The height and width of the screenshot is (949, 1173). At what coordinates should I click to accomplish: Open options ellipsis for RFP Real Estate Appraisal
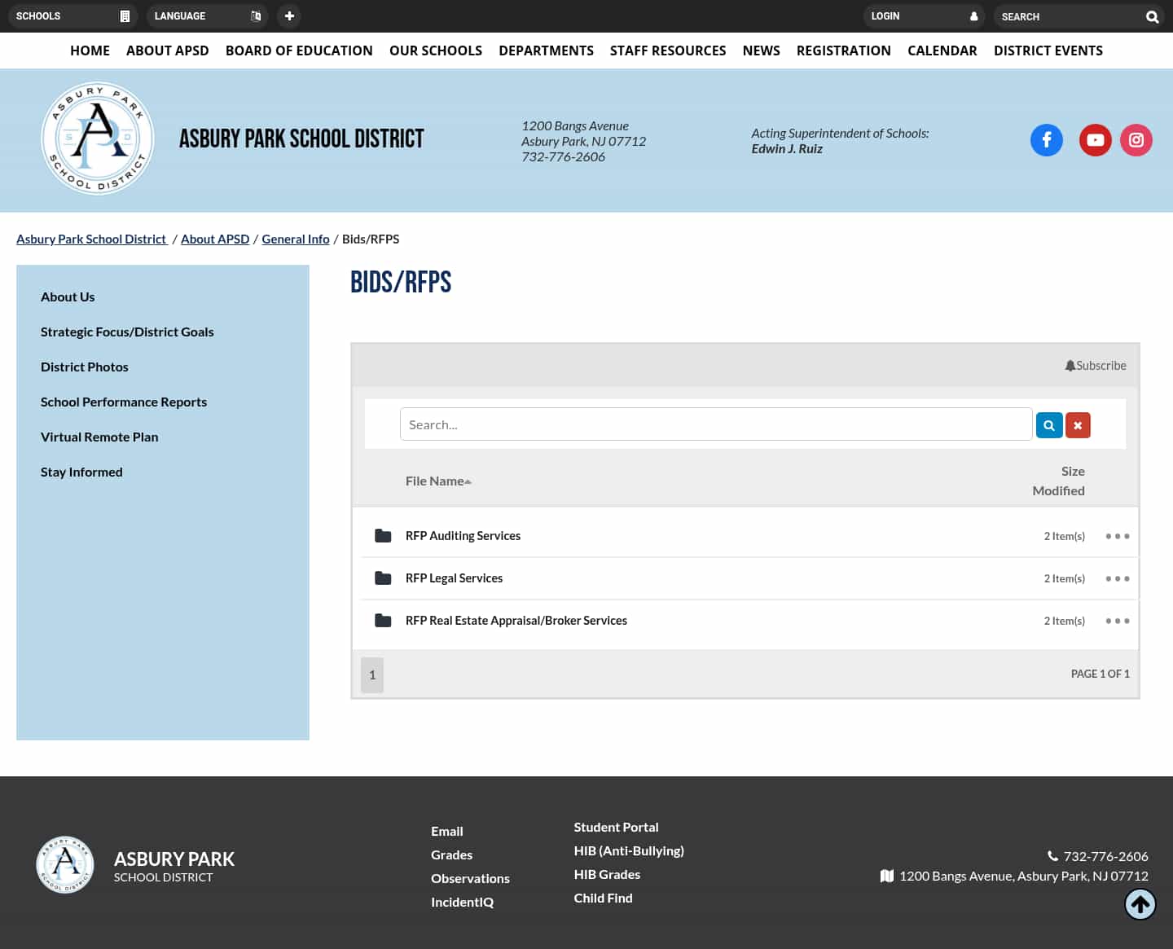point(1117,620)
